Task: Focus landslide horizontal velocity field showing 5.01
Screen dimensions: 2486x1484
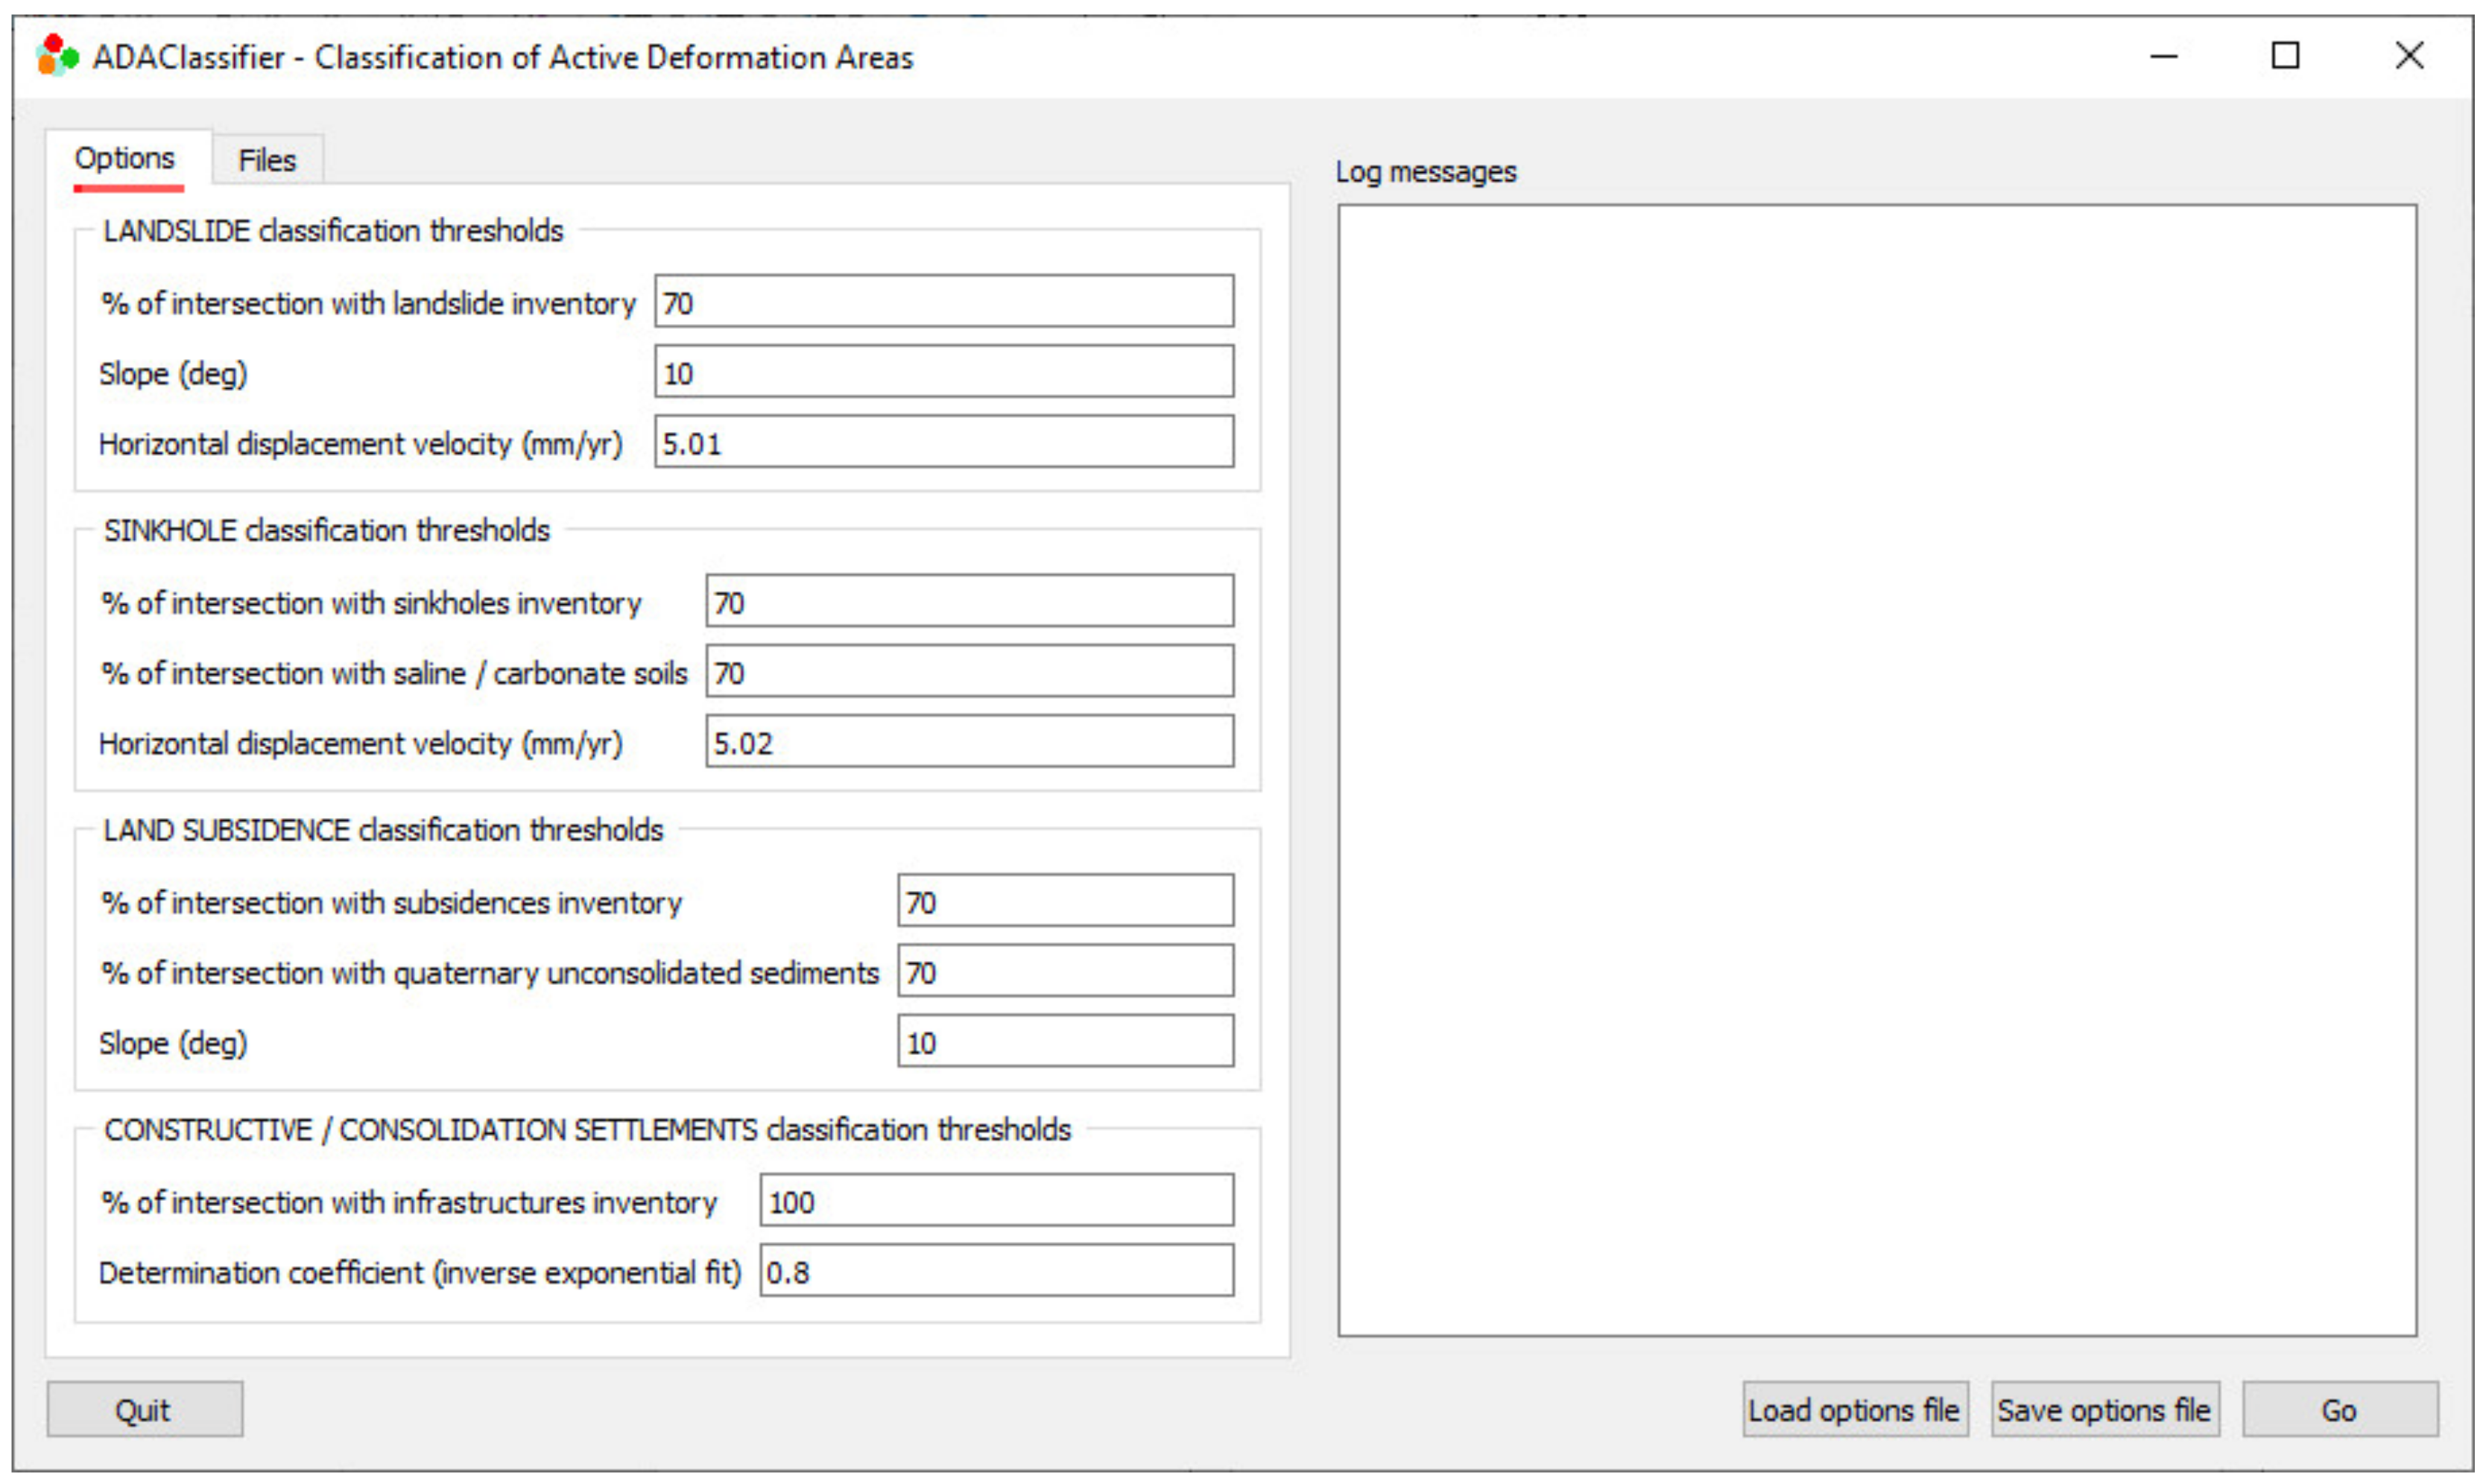Action: (943, 442)
